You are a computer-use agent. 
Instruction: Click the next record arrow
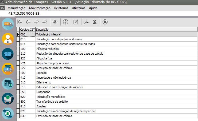36,22
